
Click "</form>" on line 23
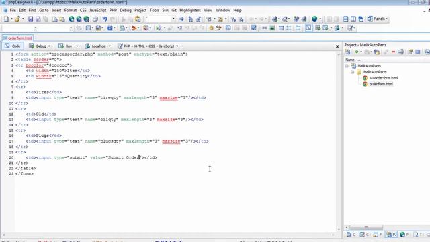pos(25,174)
